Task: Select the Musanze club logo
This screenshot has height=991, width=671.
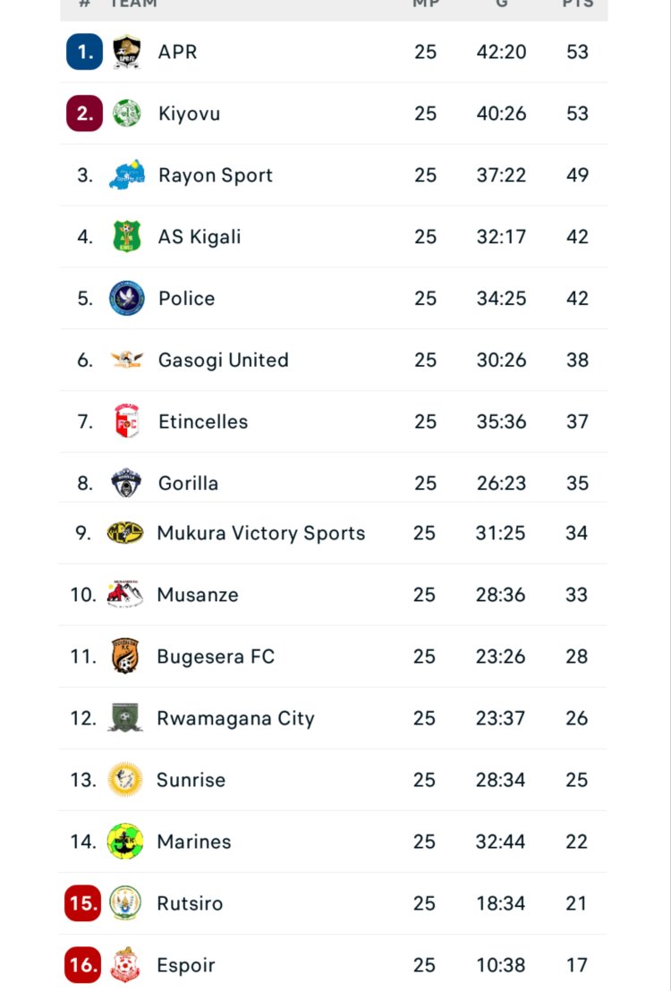Action: coord(125,595)
